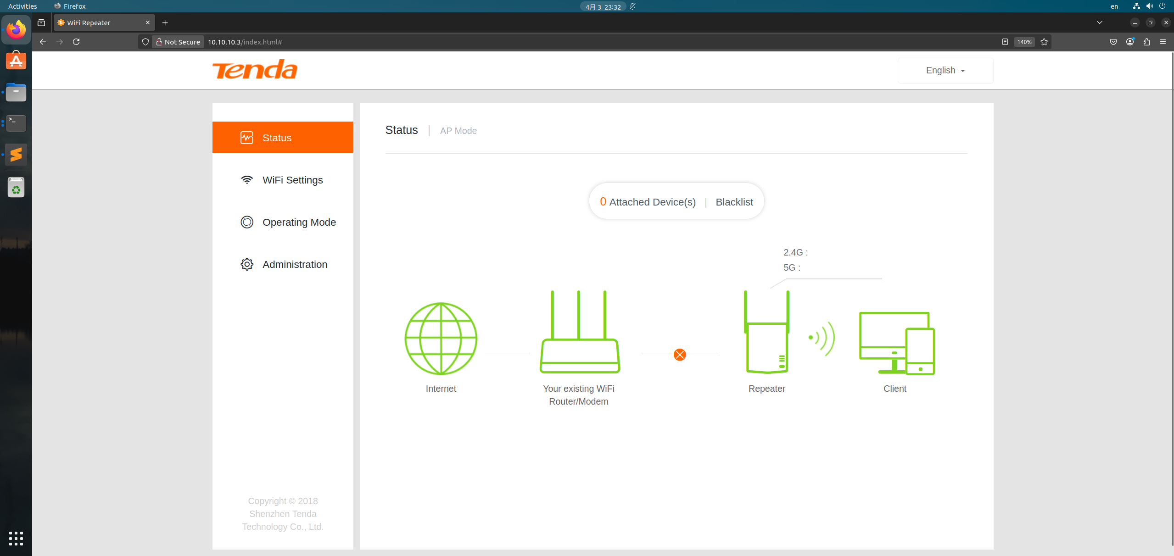Screen dimensions: 1174x556
Task: Open the Blacklist link
Action: point(734,202)
